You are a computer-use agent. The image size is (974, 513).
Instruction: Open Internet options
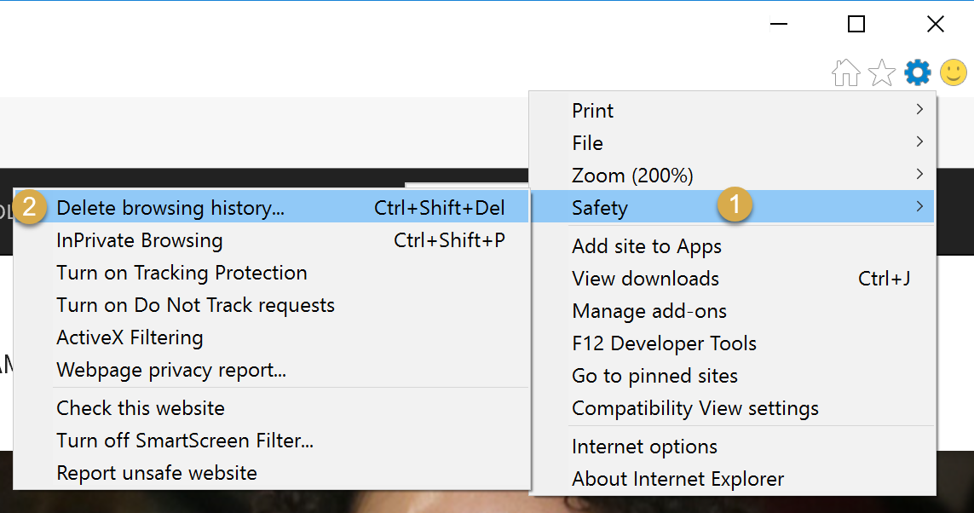[732, 446]
